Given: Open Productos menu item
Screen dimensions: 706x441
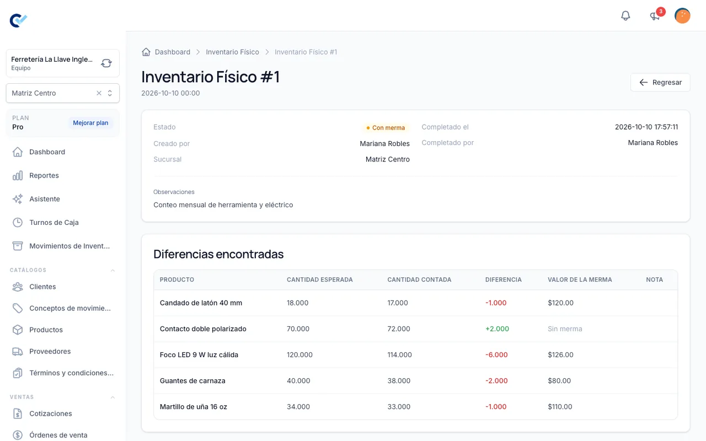Looking at the screenshot, I should point(63,330).
